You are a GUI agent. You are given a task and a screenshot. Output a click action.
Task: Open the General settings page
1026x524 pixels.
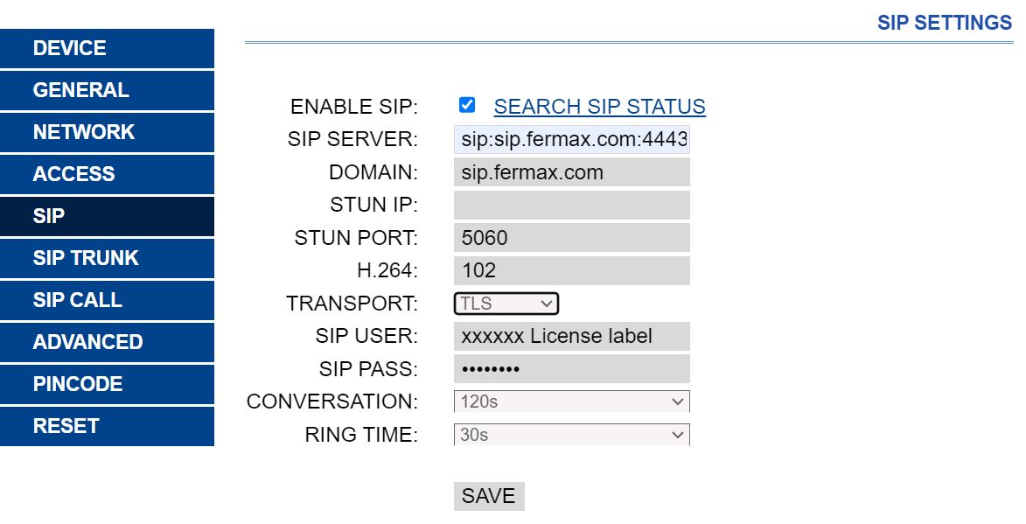[x=108, y=90]
